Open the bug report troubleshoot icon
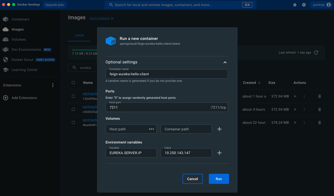Viewport: 334px width, 196px height. pyautogui.click(x=295, y=5)
